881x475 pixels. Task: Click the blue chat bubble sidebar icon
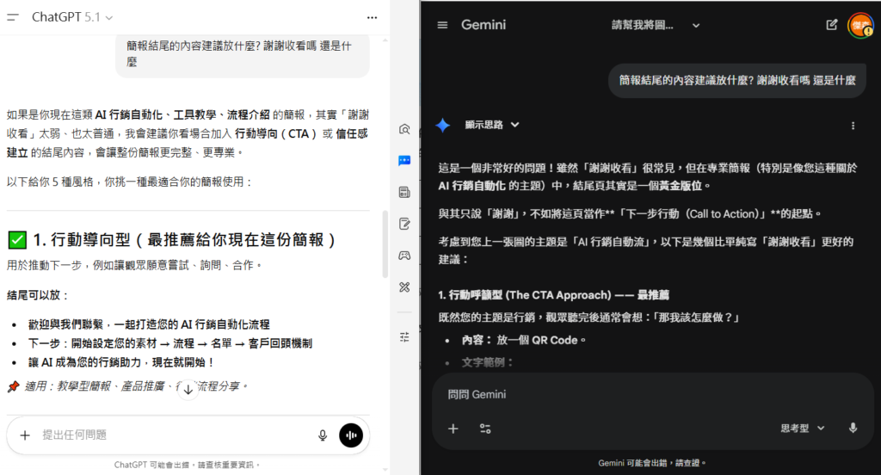404,160
